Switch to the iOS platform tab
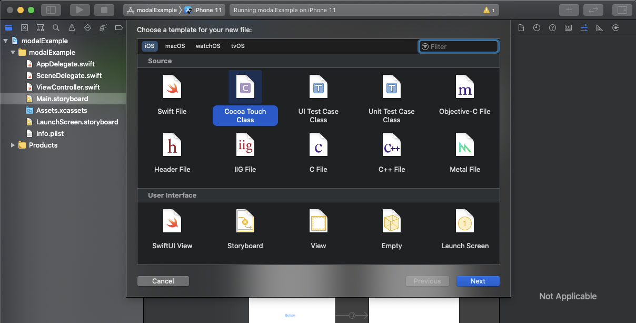This screenshot has height=323, width=636. point(150,46)
